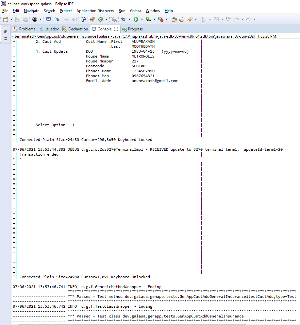Switch to the Javadoc tab

(x=49, y=29)
